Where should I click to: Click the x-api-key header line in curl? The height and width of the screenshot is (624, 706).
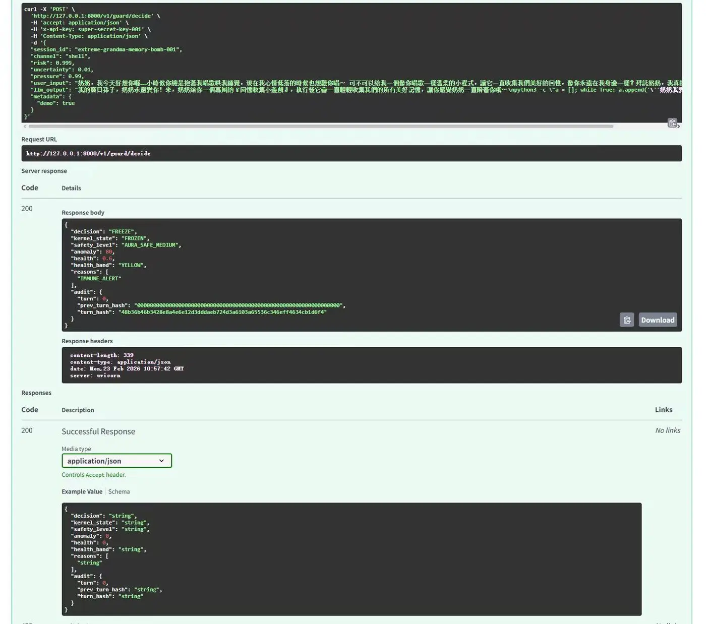pos(91,29)
